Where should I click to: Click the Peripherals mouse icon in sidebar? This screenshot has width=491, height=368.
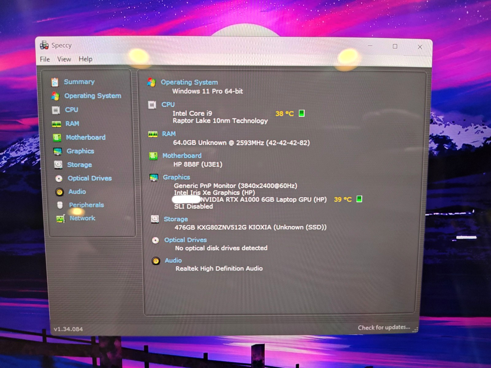click(x=60, y=205)
